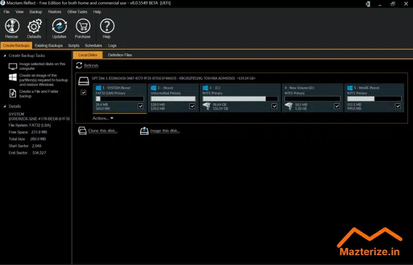Viewport: 413px width, 265px height.
Task: Collapse the Create Backup Tasks section
Action: (5, 55)
